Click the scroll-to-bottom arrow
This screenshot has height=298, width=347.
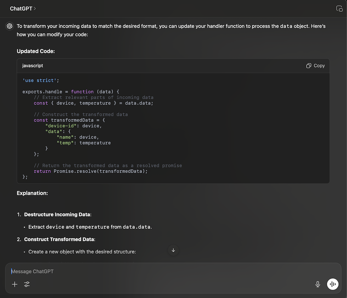[x=173, y=250]
